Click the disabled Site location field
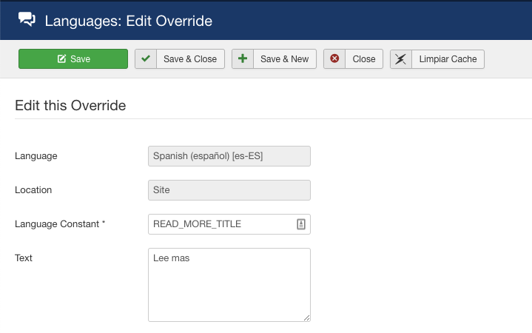This screenshot has height=333, width=532. (229, 190)
